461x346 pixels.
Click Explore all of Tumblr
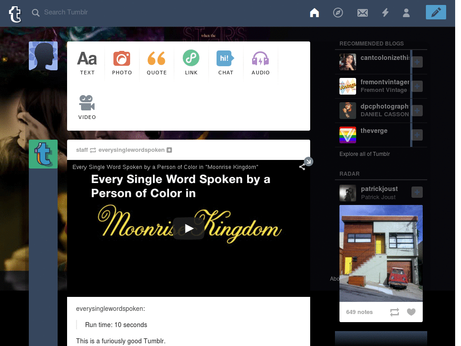(x=365, y=154)
